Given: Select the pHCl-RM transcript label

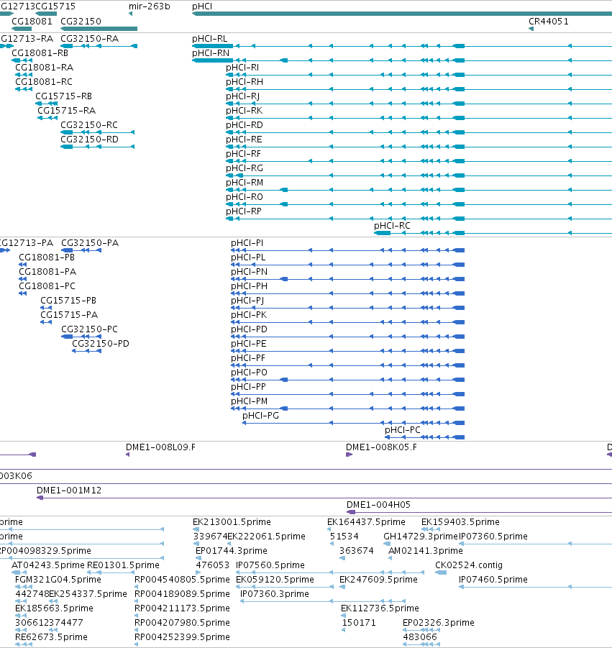Looking at the screenshot, I should click(245, 183).
